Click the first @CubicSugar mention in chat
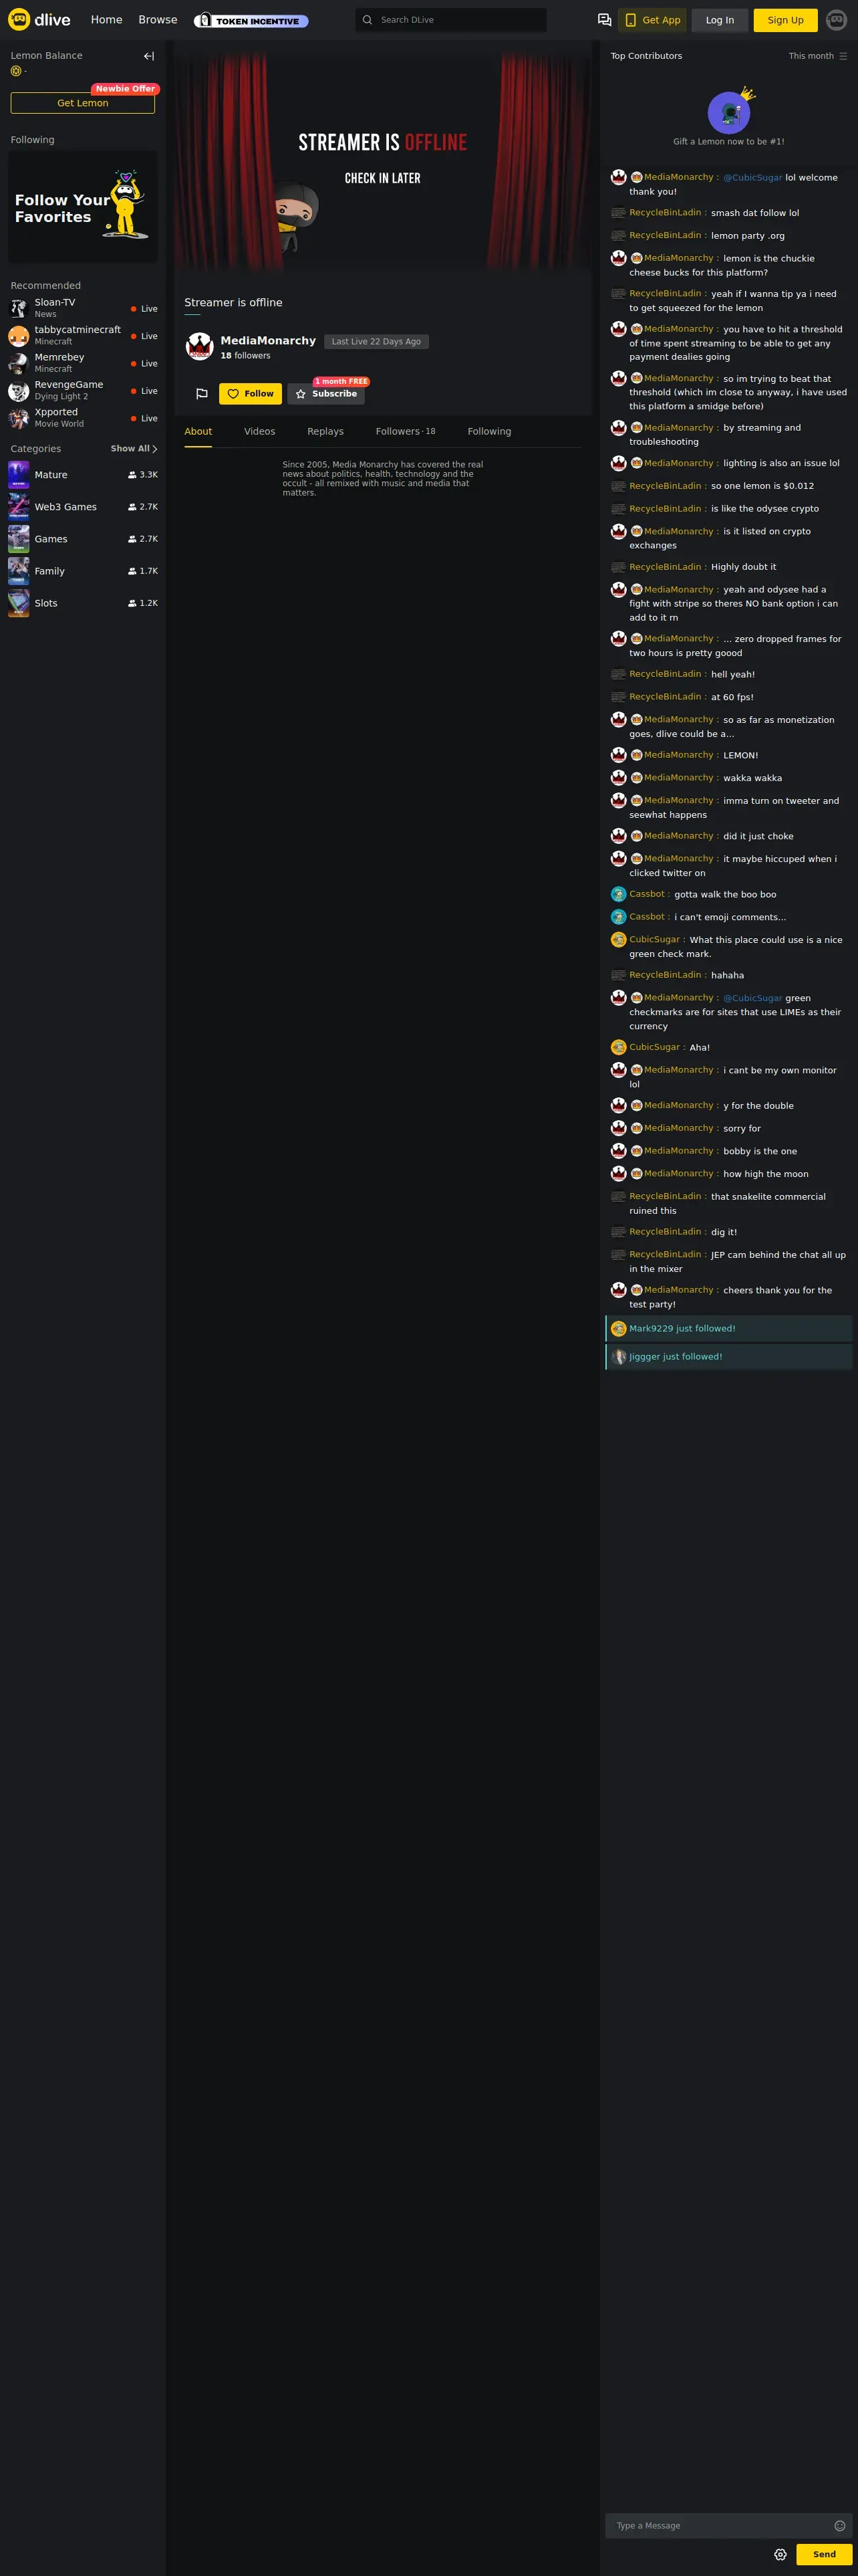This screenshot has height=2576, width=858. (752, 177)
